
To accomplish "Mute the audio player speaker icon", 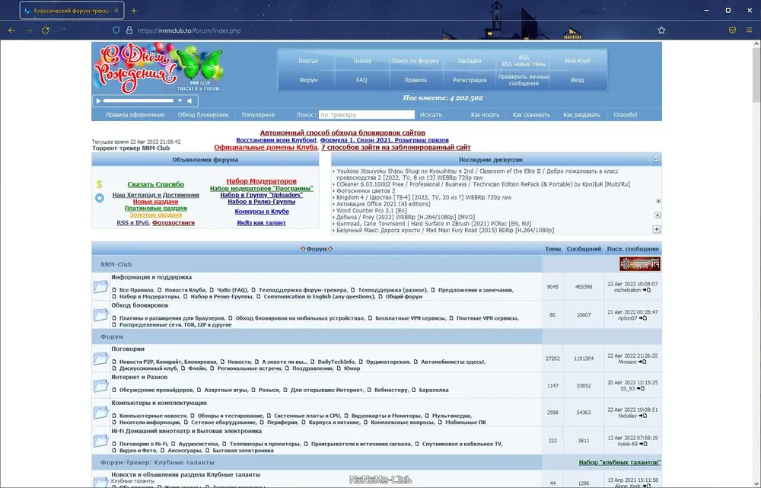I will coord(189,101).
